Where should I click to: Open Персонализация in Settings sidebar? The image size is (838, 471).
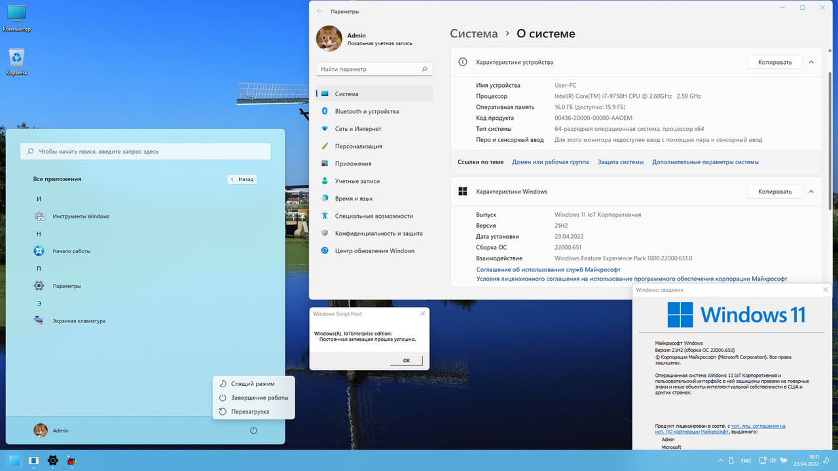point(374,146)
